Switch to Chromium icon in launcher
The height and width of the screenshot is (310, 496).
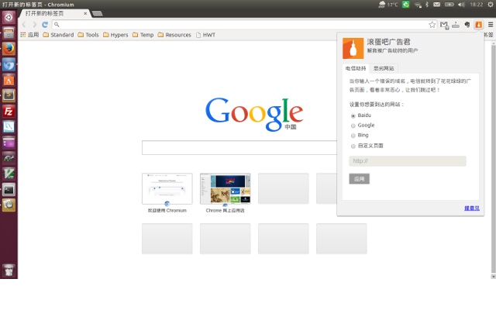9,64
